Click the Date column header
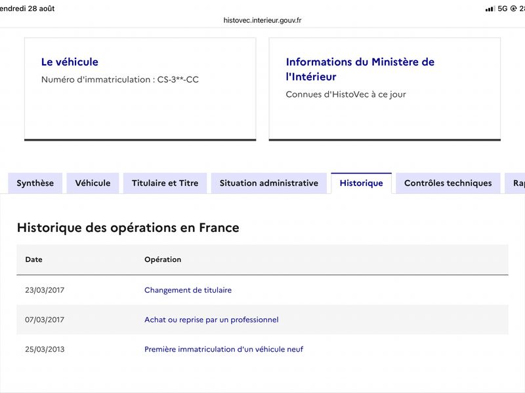This screenshot has width=525, height=393. 34,259
